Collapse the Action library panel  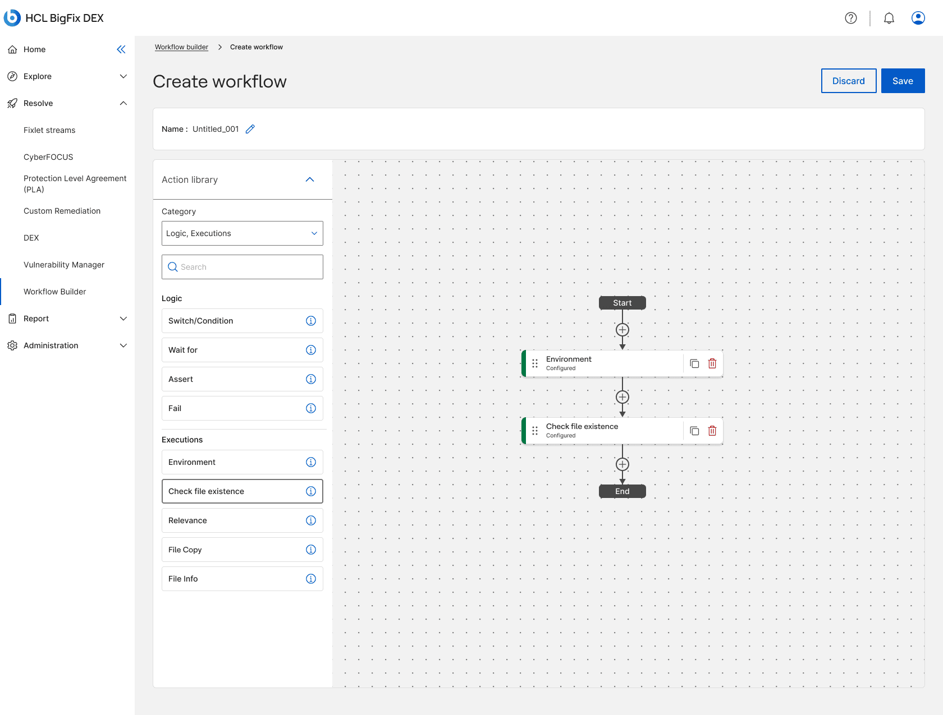pos(310,179)
